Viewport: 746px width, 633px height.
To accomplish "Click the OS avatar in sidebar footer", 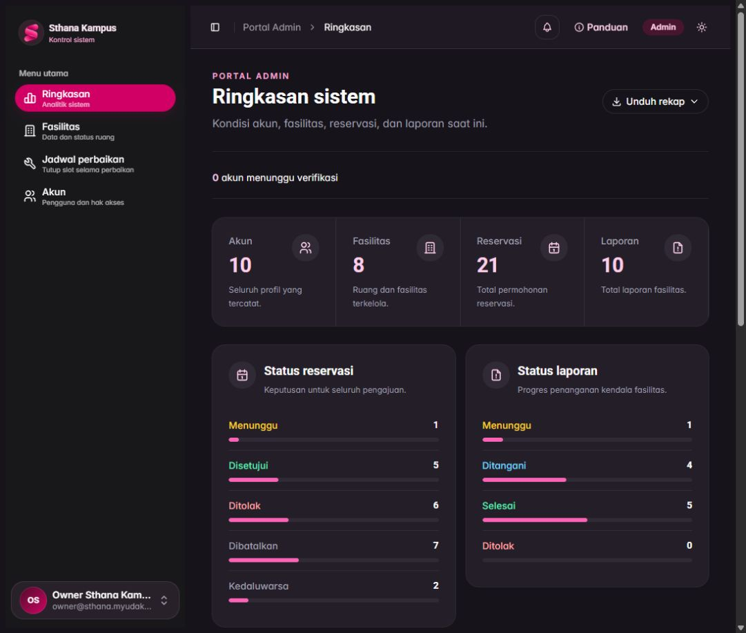I will point(33,600).
